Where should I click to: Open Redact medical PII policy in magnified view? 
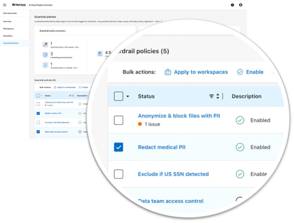(x=162, y=147)
